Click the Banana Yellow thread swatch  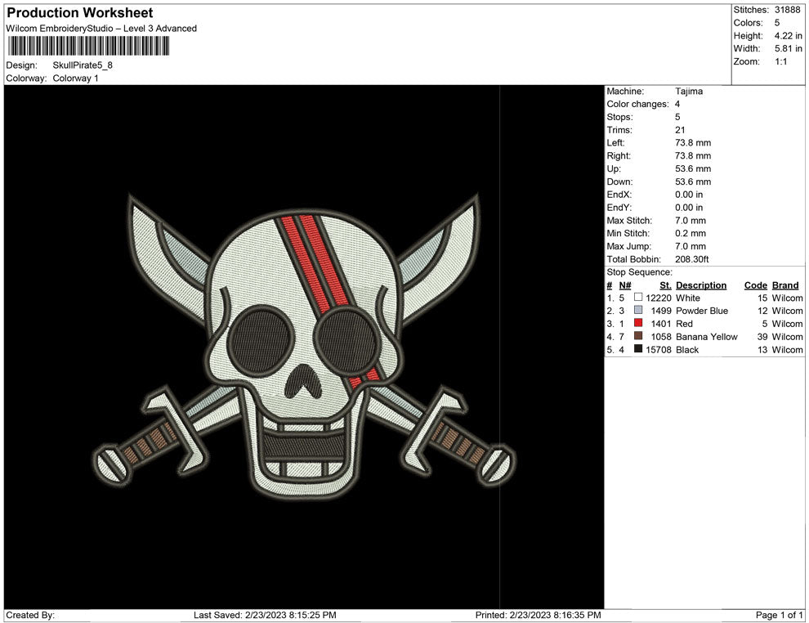click(638, 336)
